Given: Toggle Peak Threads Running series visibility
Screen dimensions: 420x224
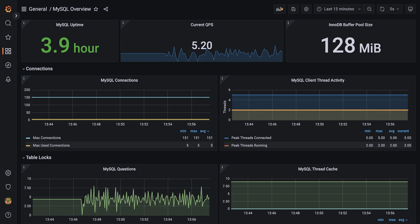Looking at the screenshot, I should 249,145.
